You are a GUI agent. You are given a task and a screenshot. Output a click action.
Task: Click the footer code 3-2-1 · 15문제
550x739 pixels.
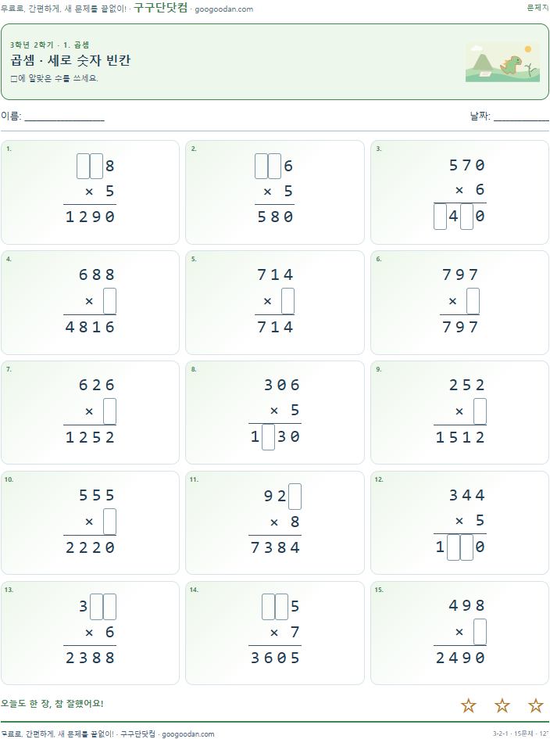click(512, 734)
